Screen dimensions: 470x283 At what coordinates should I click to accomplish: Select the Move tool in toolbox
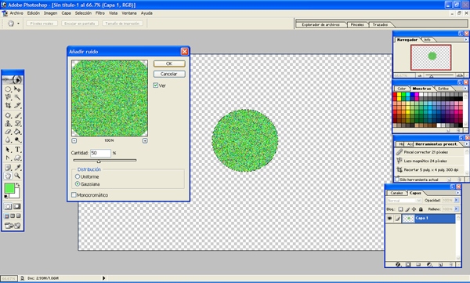tap(17, 89)
